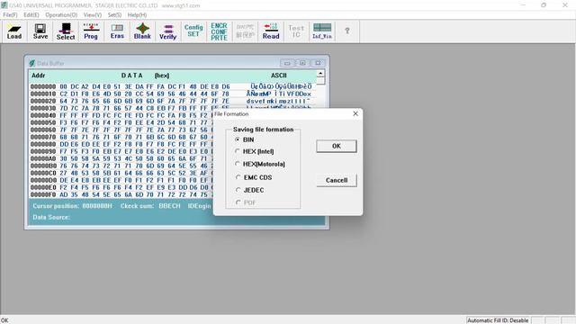Open the Operation(O) menu
Screen dimensions: 576x324
61,14
